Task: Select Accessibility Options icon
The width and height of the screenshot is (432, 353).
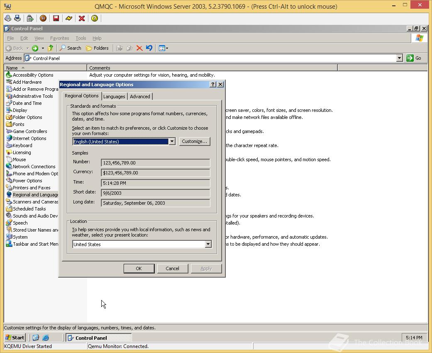Action: [29, 75]
